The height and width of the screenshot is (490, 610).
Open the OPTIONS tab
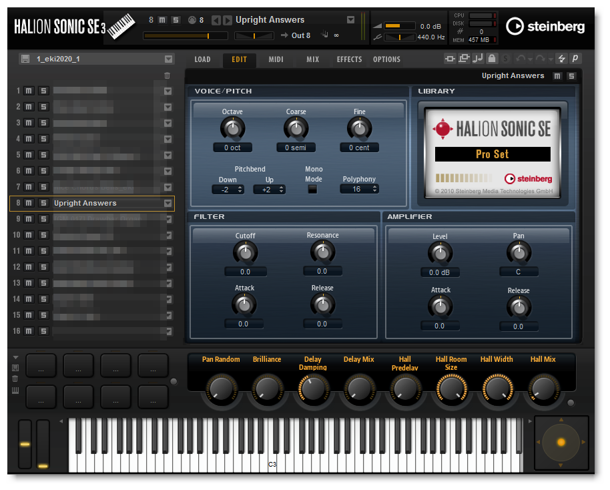tap(386, 59)
